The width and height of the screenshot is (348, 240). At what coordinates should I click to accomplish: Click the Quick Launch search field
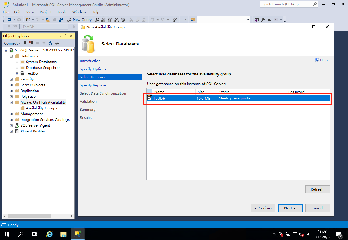coord(286,4)
